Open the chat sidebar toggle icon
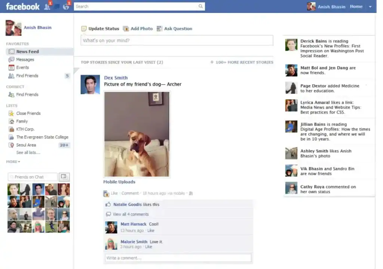383x269 pixels. click(64, 177)
